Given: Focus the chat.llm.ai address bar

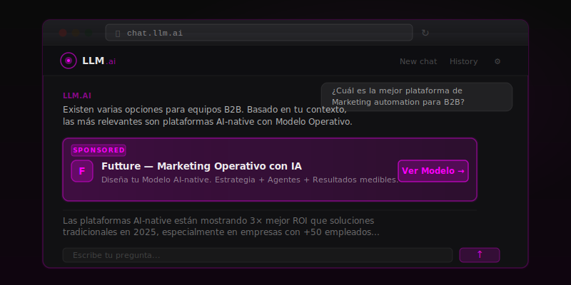Looking at the screenshot, I should click(259, 33).
